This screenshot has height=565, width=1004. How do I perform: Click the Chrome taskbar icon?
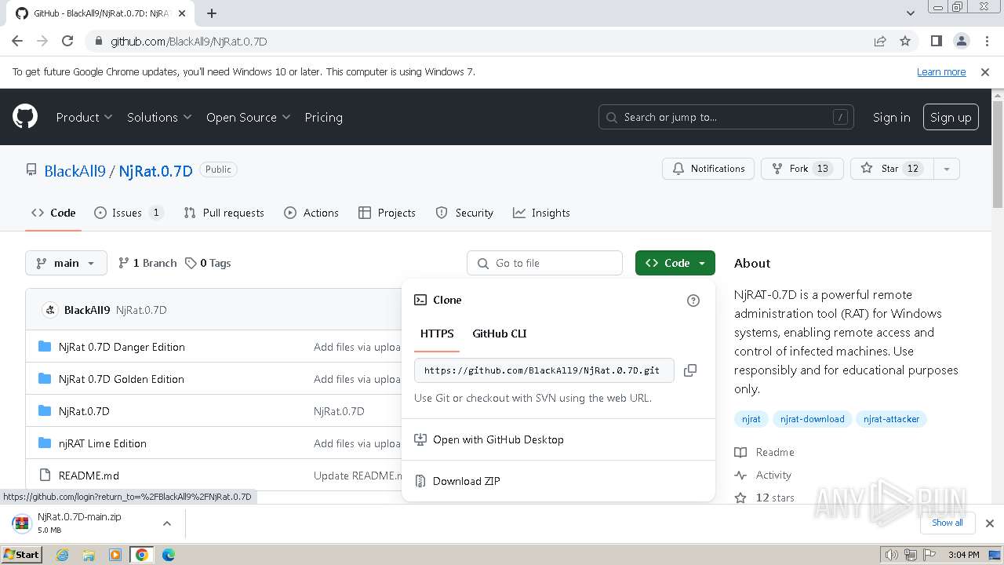[x=142, y=555]
